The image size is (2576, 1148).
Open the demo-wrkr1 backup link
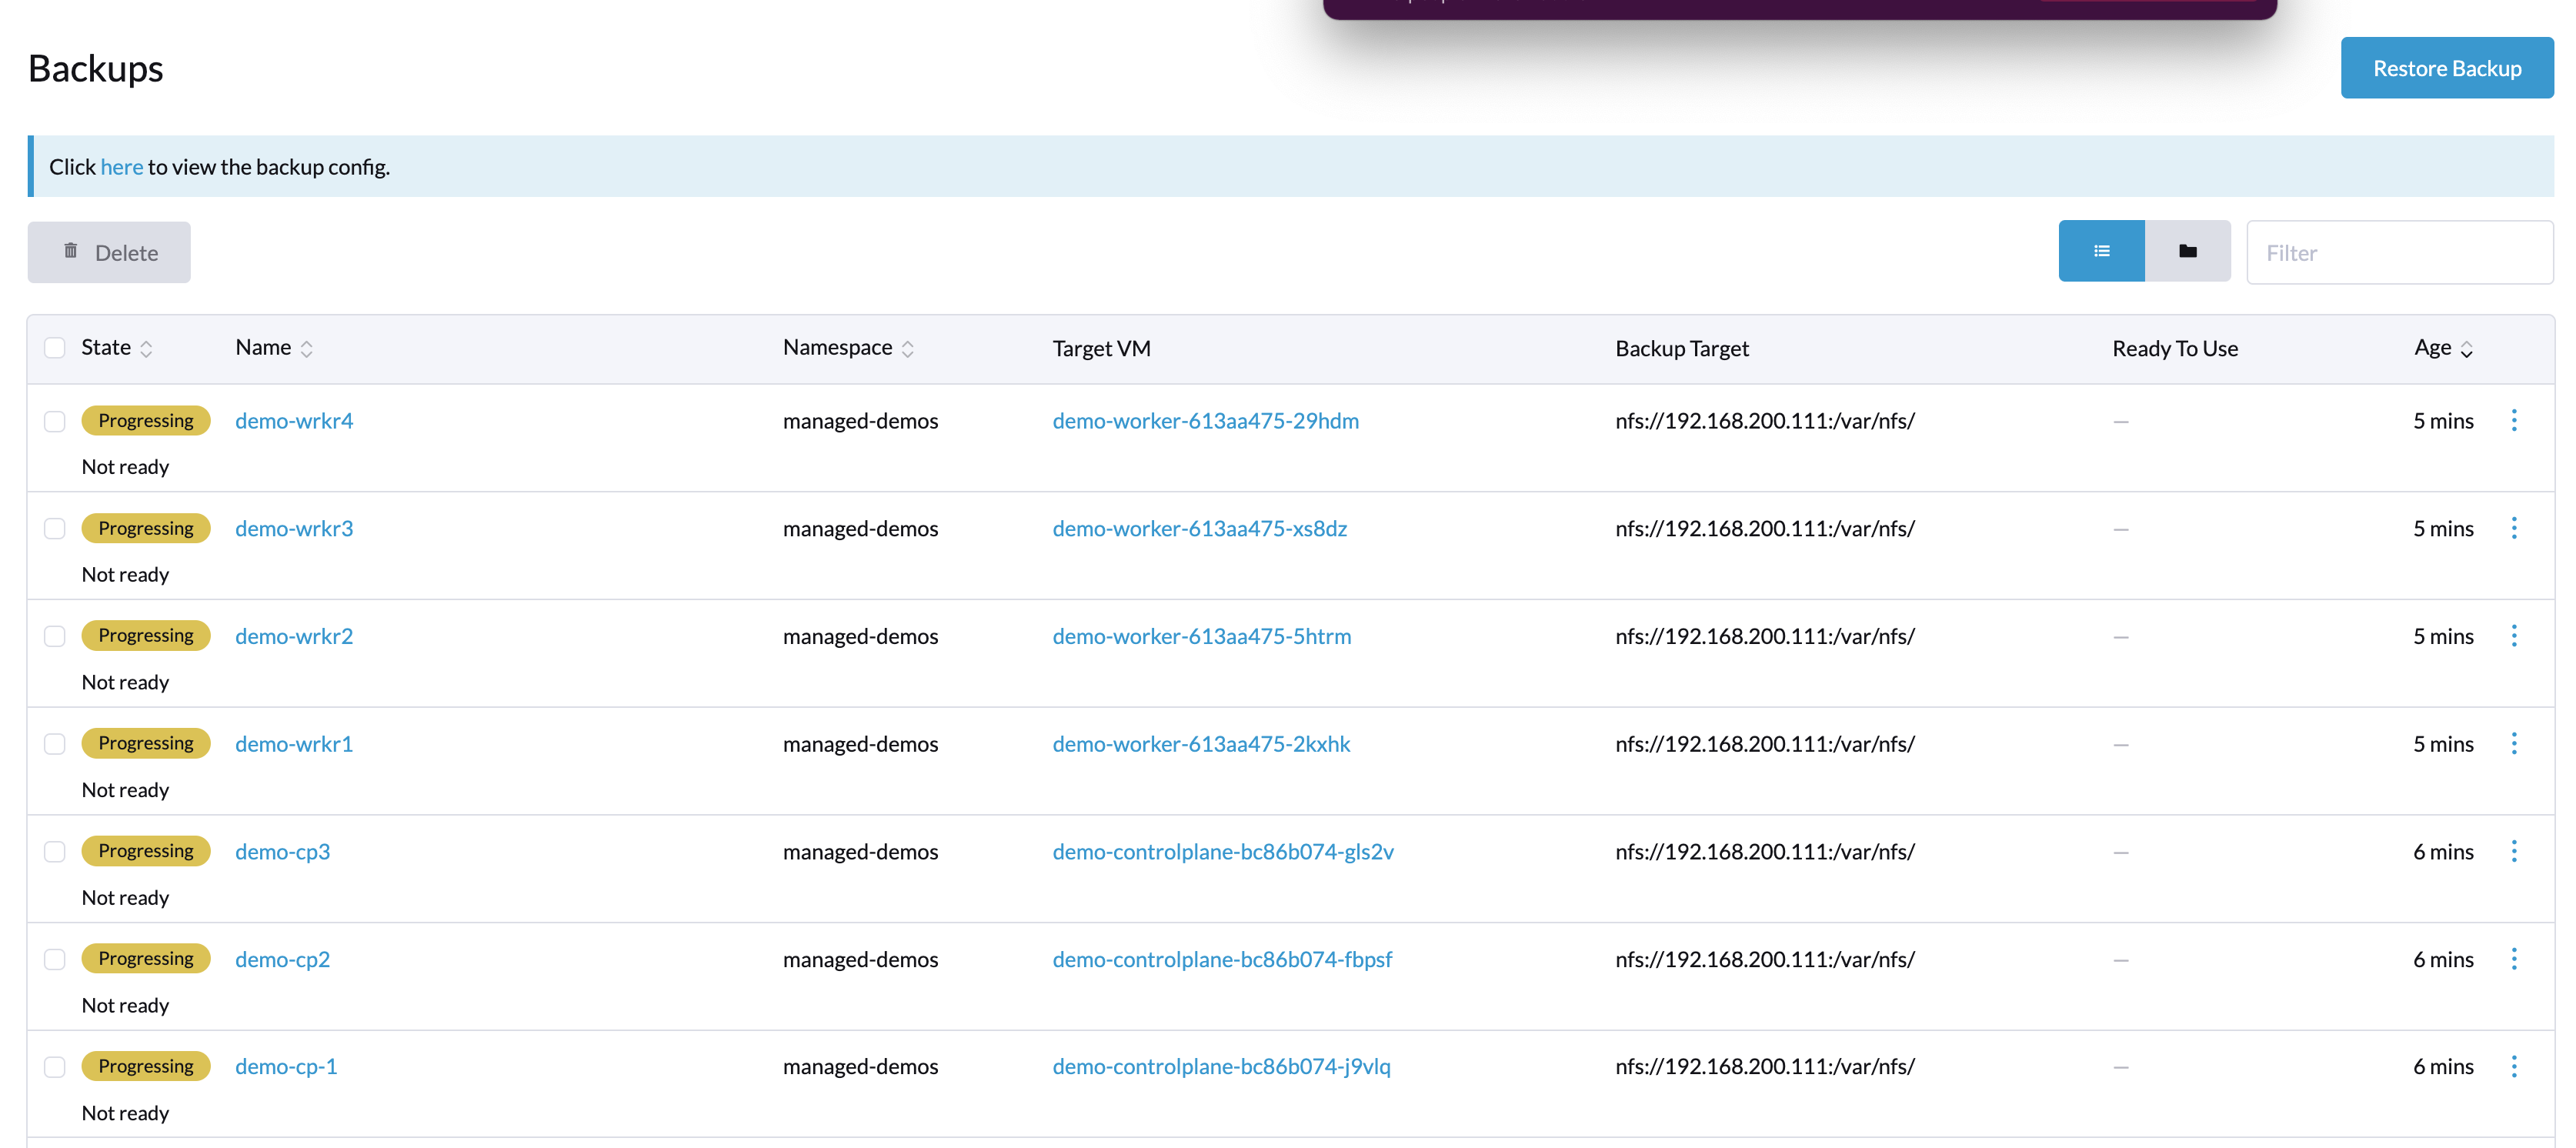click(x=294, y=744)
